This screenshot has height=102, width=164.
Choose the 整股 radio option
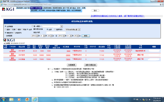tap(5, 30)
